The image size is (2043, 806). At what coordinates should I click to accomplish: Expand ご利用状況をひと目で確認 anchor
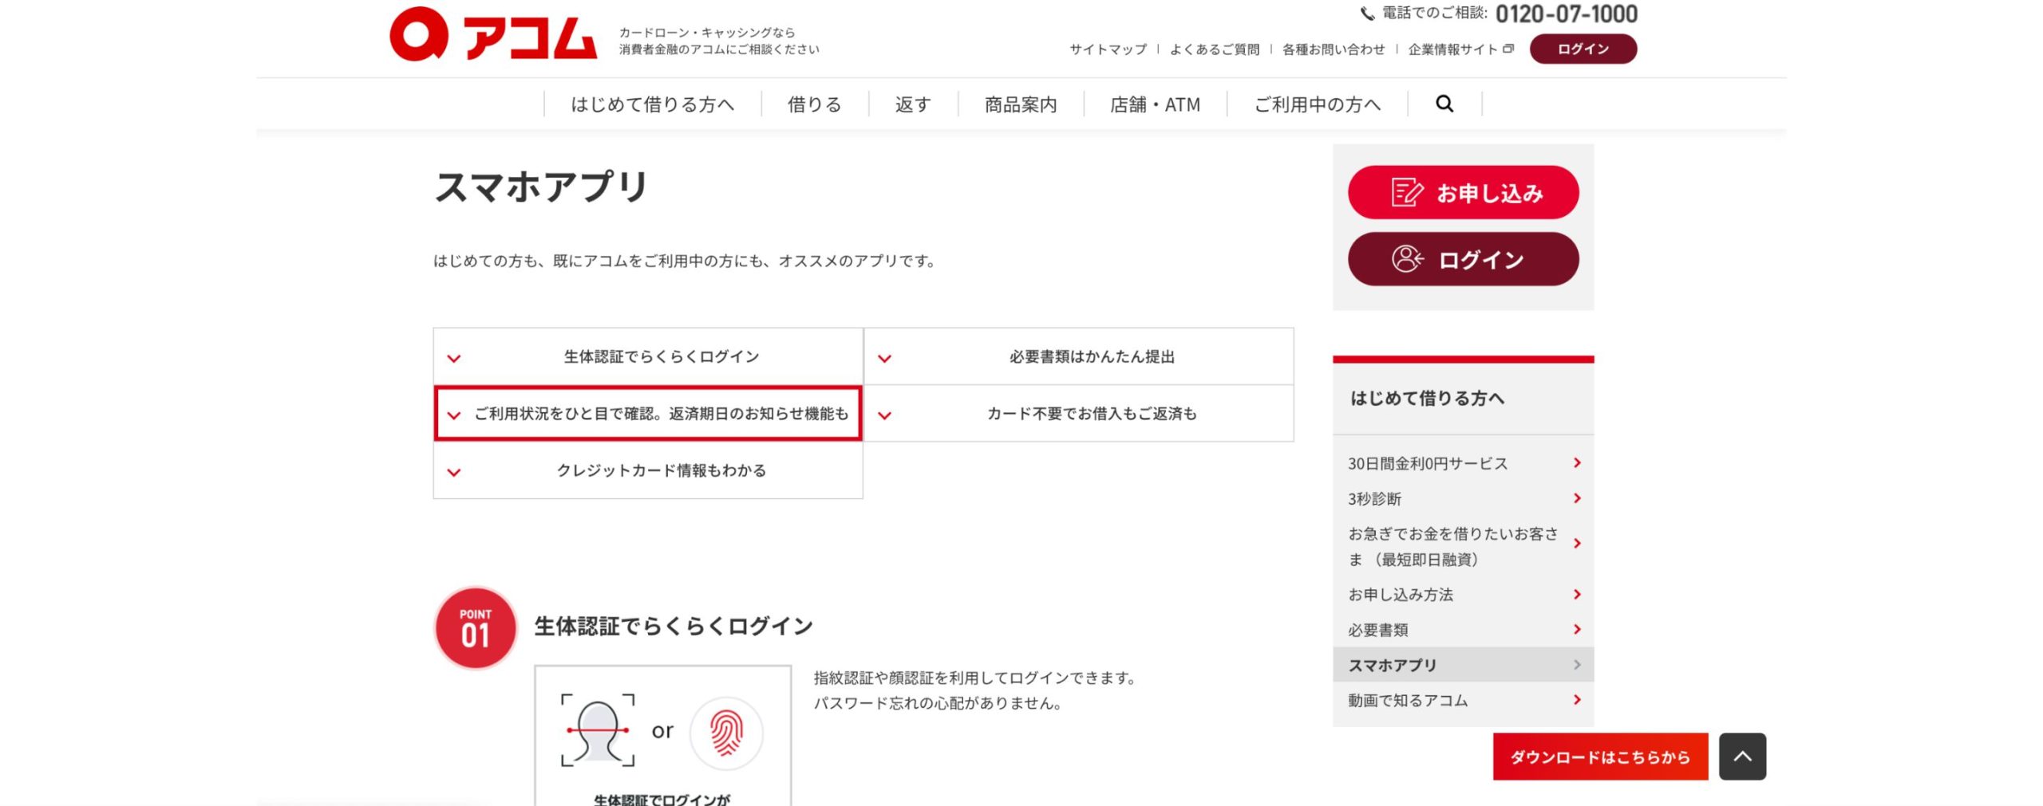648,413
